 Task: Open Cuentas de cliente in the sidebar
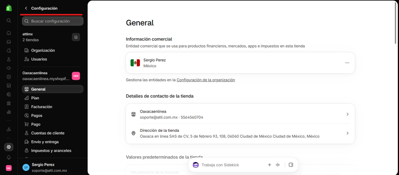point(53,133)
